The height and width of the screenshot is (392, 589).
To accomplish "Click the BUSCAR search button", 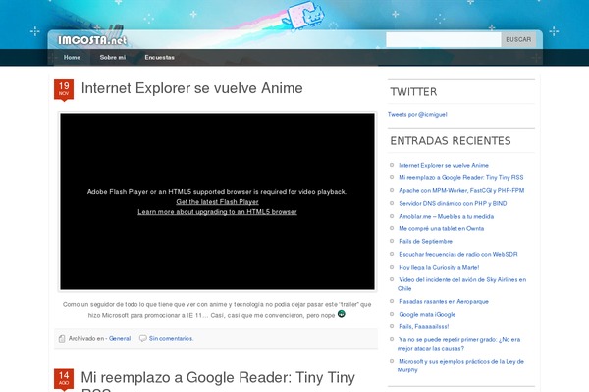I will click(x=518, y=40).
